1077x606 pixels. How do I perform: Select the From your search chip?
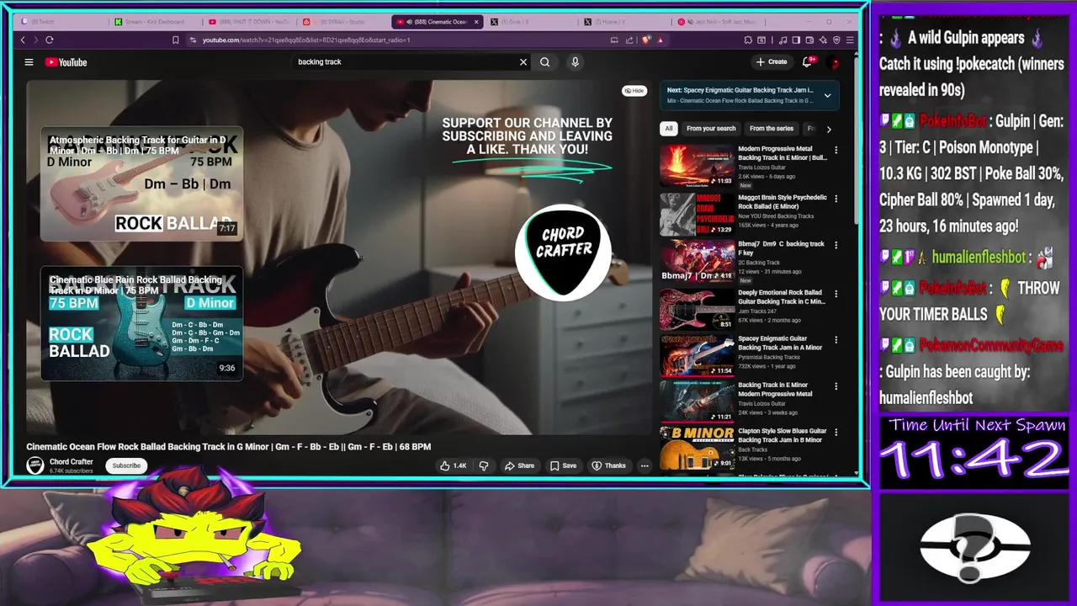pyautogui.click(x=711, y=129)
